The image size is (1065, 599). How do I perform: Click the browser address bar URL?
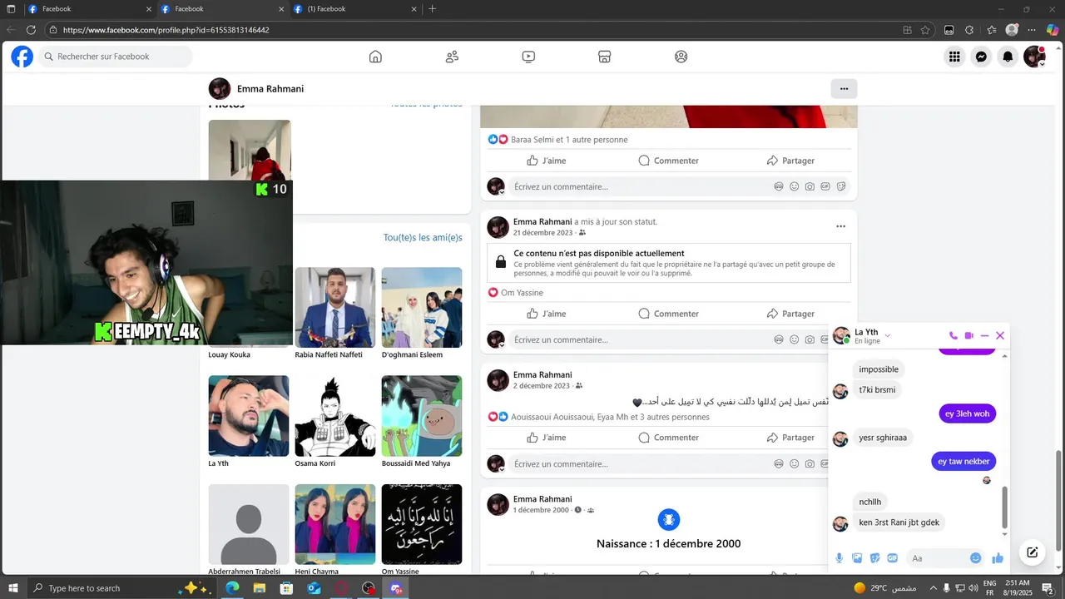tap(166, 30)
